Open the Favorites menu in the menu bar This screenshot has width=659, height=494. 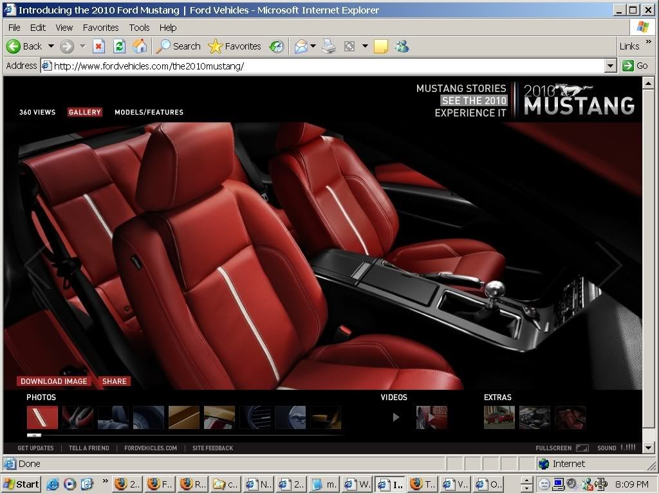[x=101, y=28]
